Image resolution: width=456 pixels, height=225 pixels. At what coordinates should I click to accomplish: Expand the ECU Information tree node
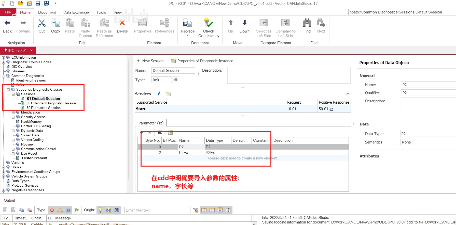[4, 58]
